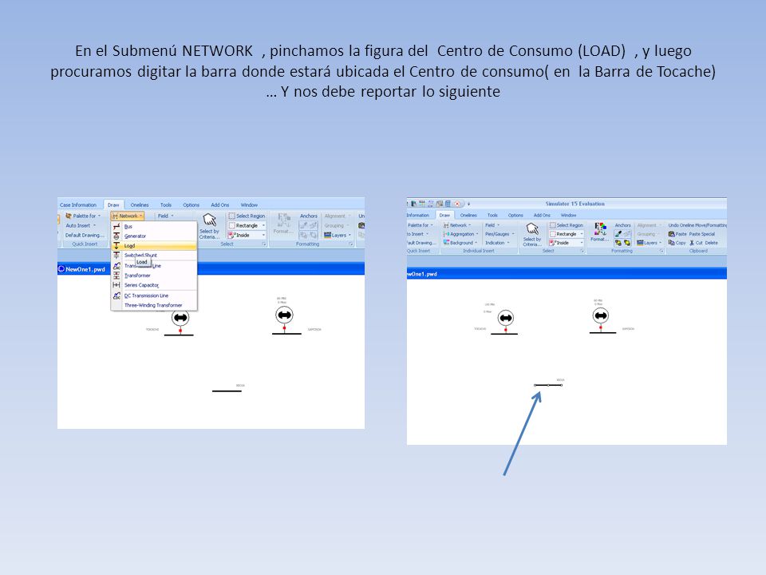Click Select by Criteria hand icon, right screenshot
766x575 pixels.
532,228
